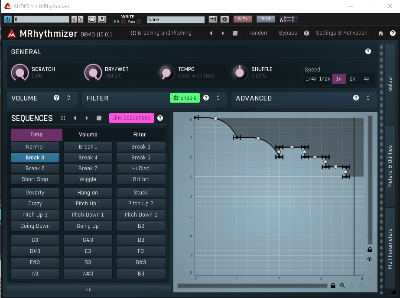Open the SEQUENCES presets grid icon
The image size is (400, 298).
pyautogui.click(x=63, y=118)
